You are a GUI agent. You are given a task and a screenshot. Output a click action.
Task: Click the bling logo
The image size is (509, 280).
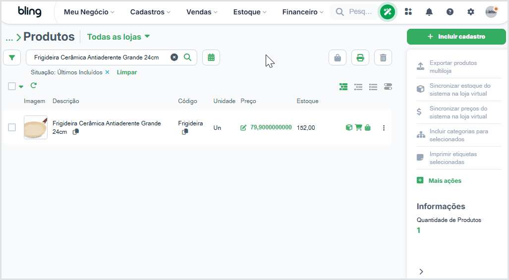(30, 12)
